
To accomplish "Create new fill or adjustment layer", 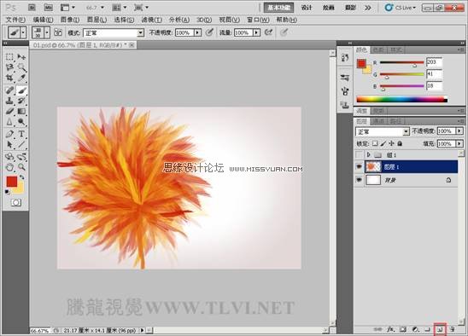I will (415, 329).
